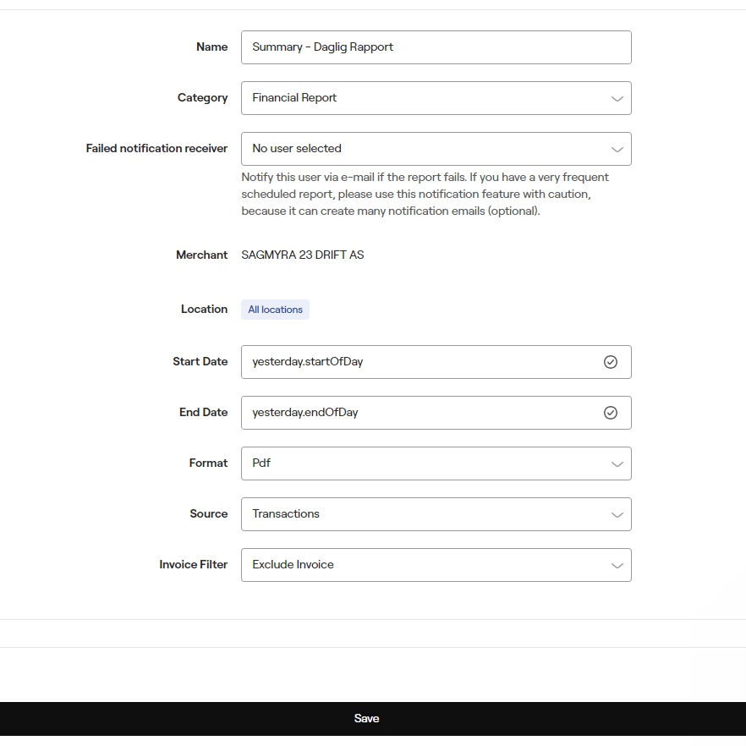746x746 pixels.
Task: Click the SAGMYRA 23 DRIFT AS merchant text
Action: coord(302,255)
